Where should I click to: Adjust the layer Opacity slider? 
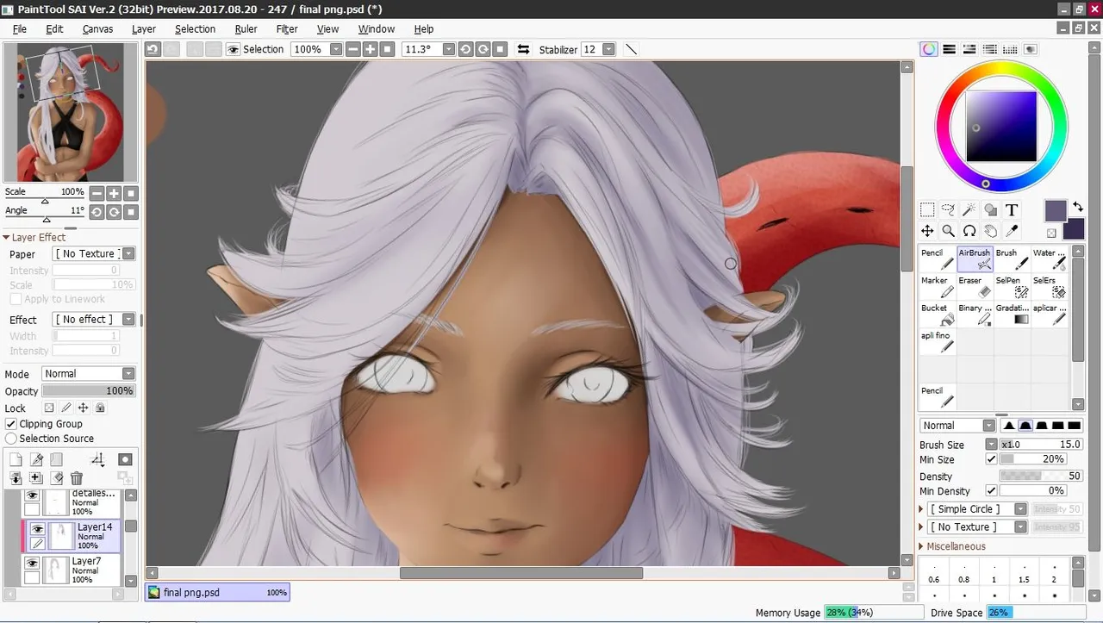click(89, 391)
